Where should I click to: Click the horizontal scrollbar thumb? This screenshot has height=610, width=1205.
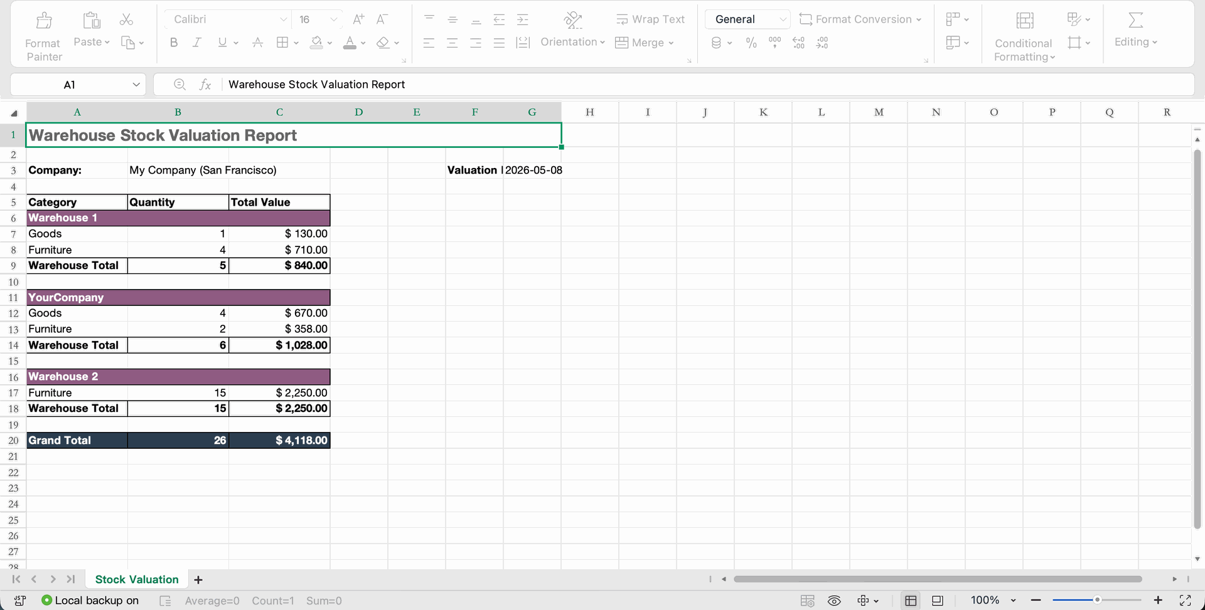[938, 579]
